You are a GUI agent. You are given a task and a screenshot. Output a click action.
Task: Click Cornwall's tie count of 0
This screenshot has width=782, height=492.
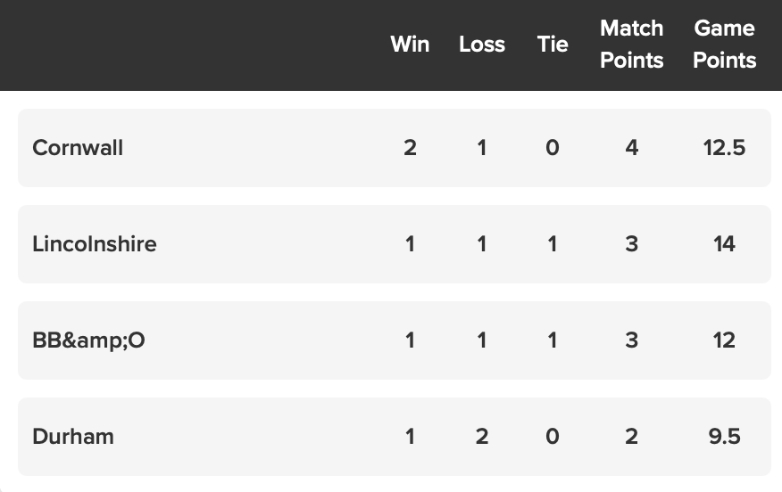[553, 148]
